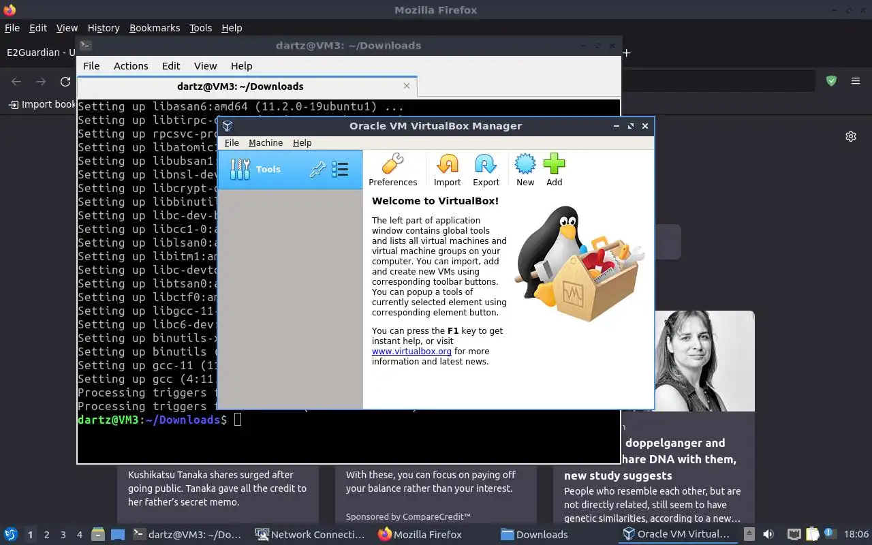The height and width of the screenshot is (545, 872).
Task: Open Firefox Tools menu
Action: (x=200, y=28)
